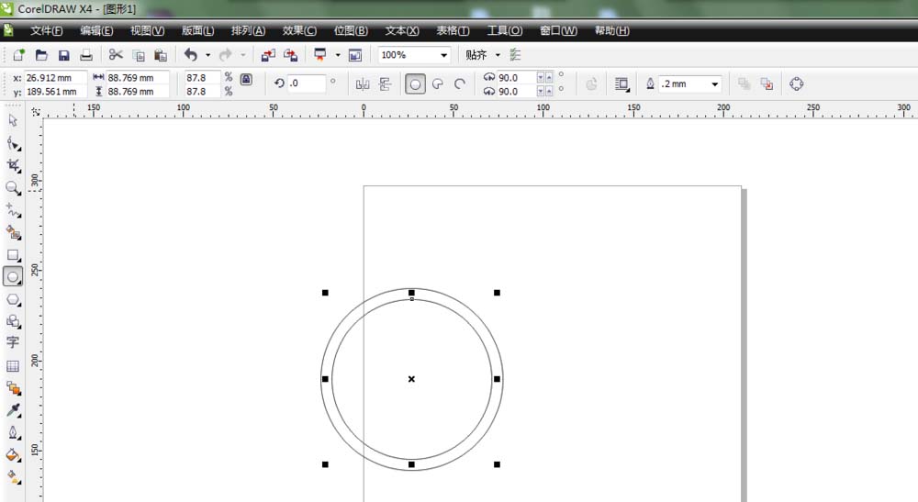918x502 pixels.
Task: Click the Export icon
Action: [290, 55]
